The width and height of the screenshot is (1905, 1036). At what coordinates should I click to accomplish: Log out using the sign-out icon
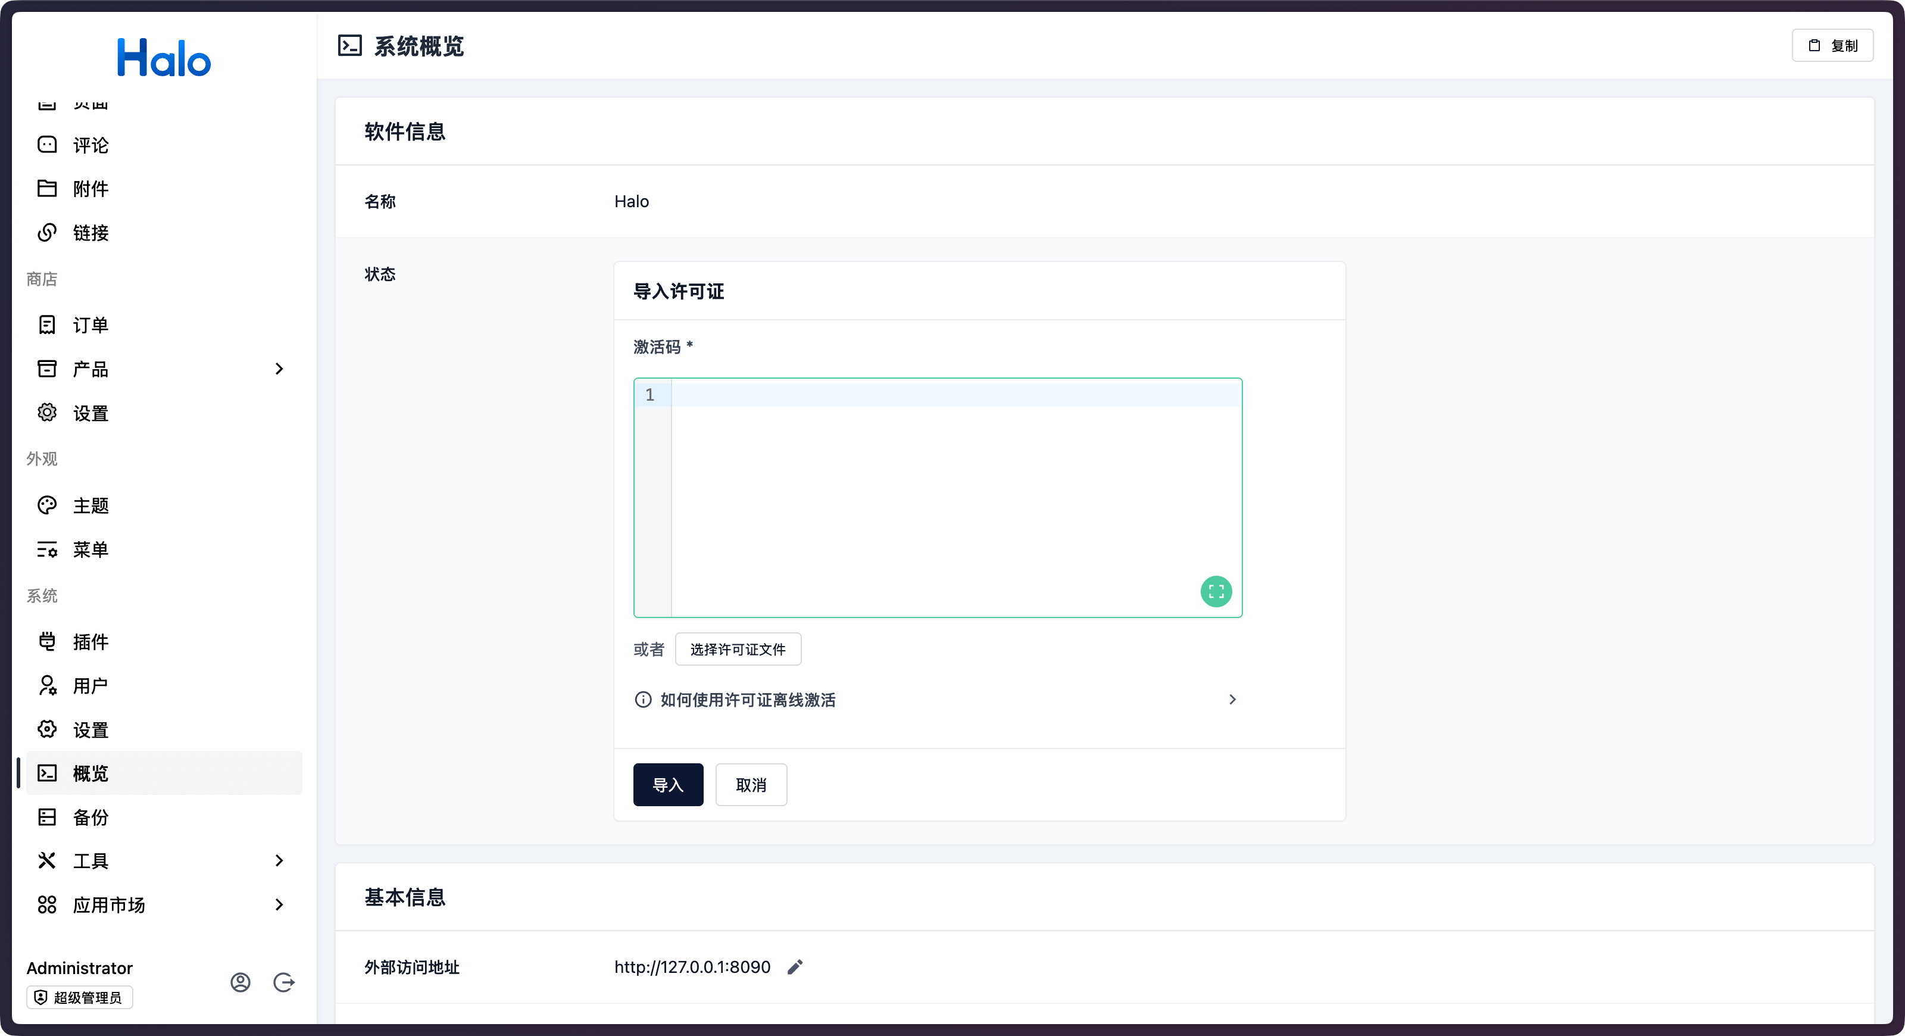pyautogui.click(x=284, y=983)
